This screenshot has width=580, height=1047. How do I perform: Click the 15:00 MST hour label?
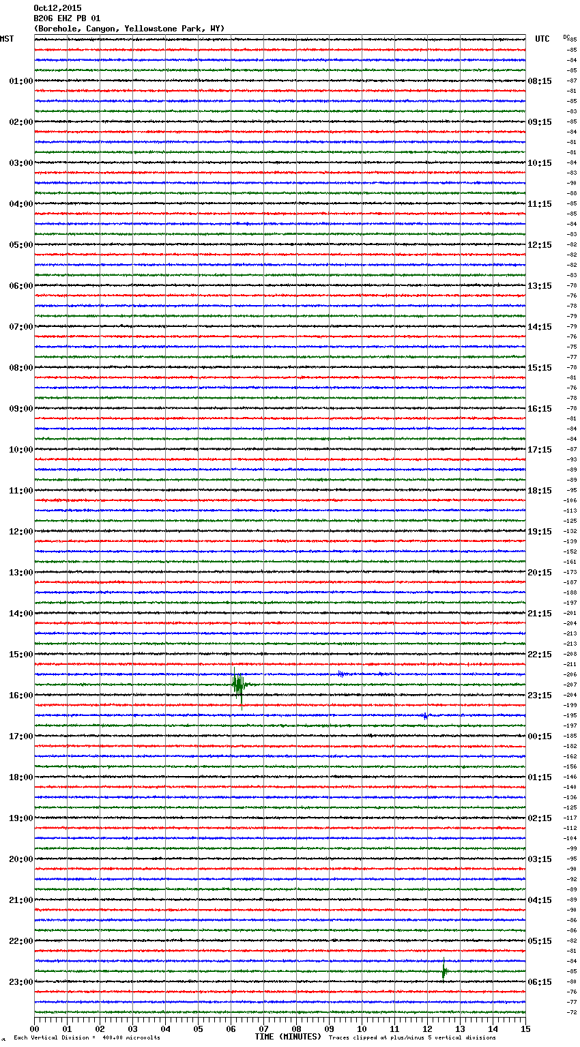point(21,655)
